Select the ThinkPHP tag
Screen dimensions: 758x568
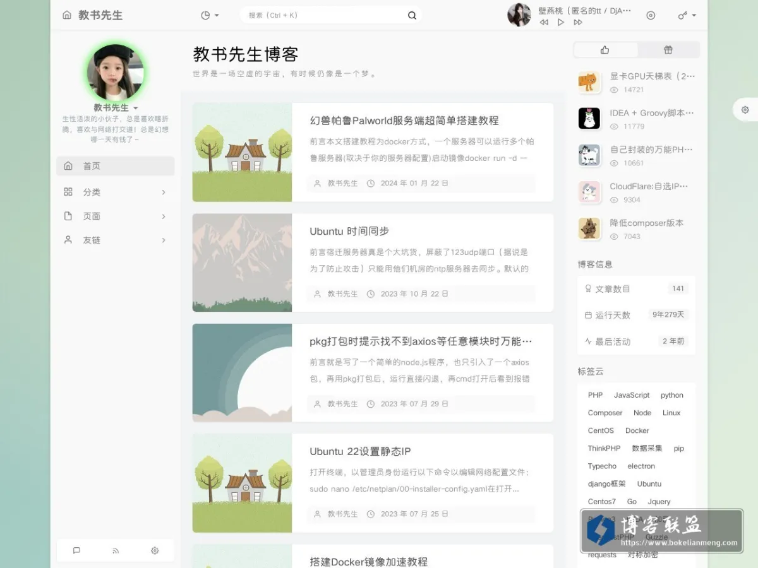coord(605,448)
